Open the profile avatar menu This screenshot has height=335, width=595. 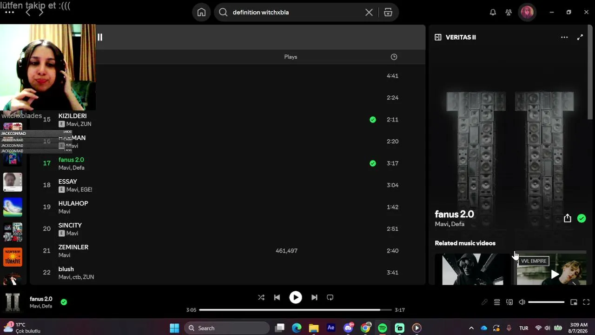(527, 13)
